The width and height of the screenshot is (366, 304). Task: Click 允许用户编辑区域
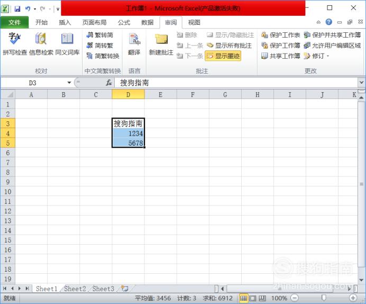pos(332,46)
